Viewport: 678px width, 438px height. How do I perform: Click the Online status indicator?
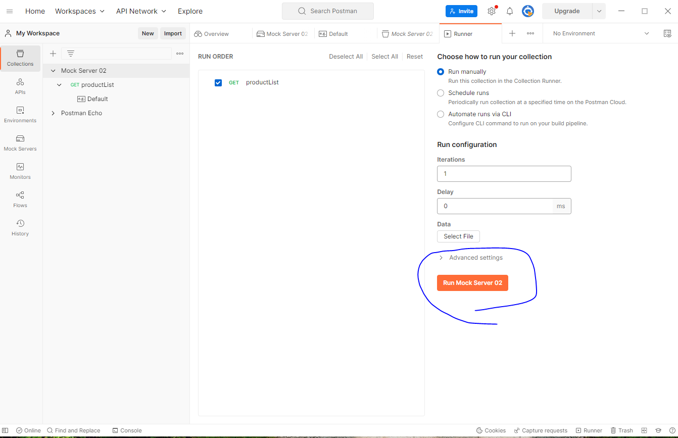point(28,430)
